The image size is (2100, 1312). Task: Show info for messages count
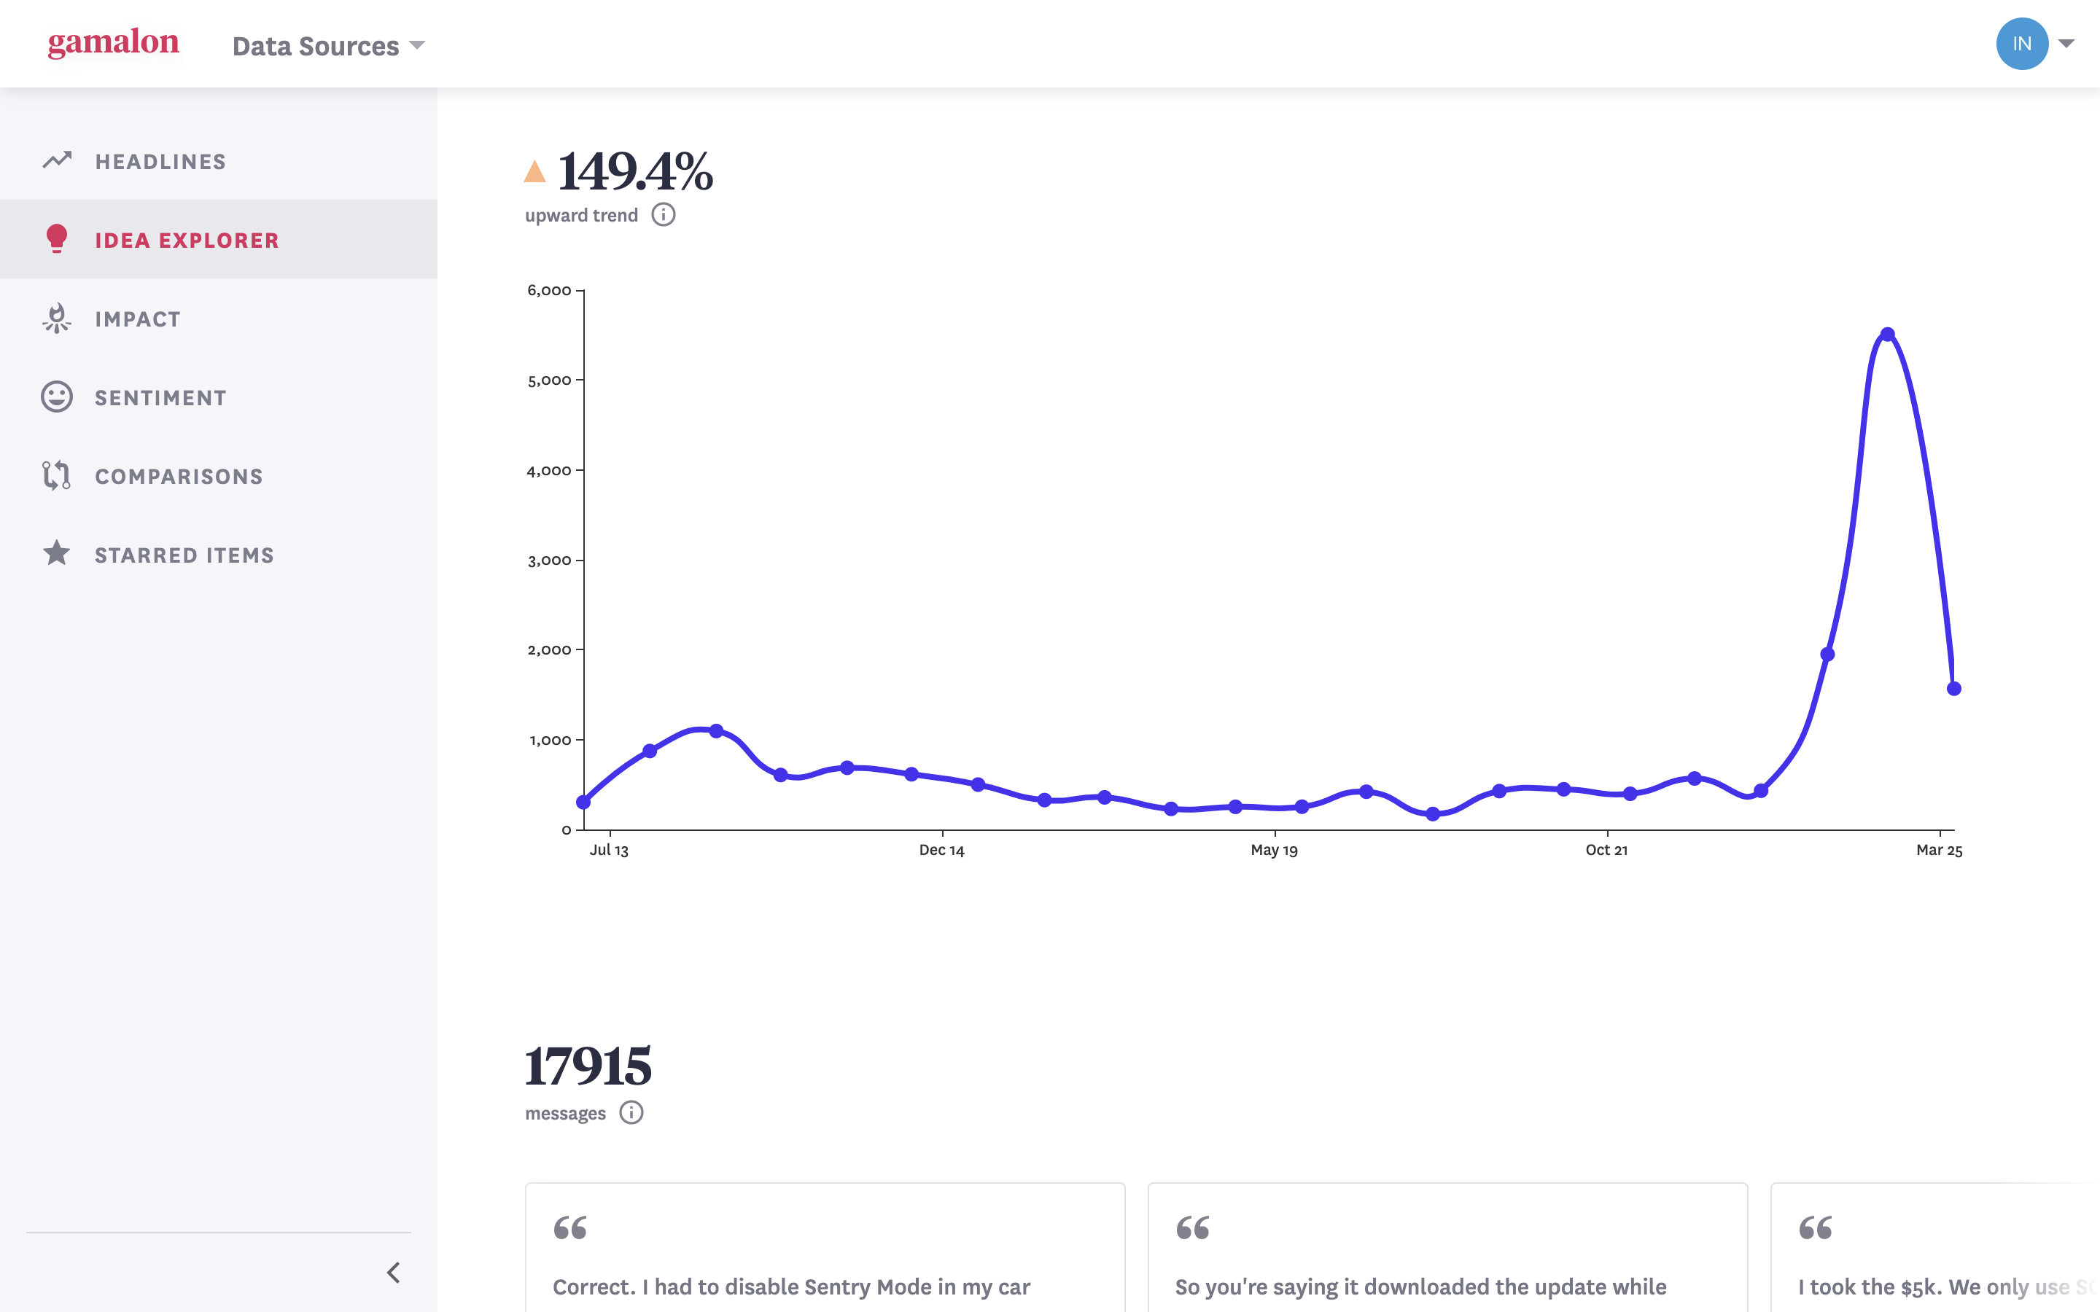(x=631, y=1112)
